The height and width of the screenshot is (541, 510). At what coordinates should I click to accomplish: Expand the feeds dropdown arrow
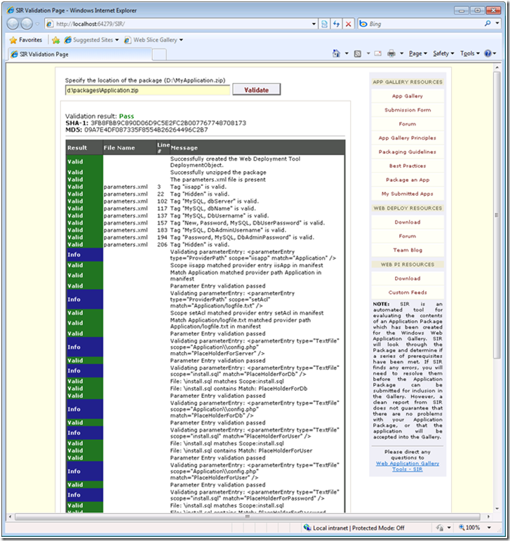(x=368, y=53)
